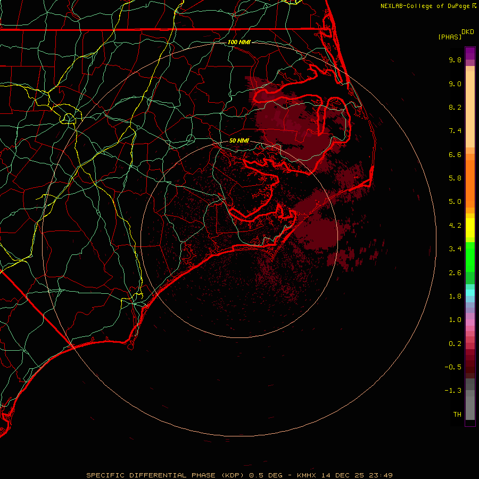
Task: Select the 5.0 scale label
Action: pyautogui.click(x=455, y=202)
